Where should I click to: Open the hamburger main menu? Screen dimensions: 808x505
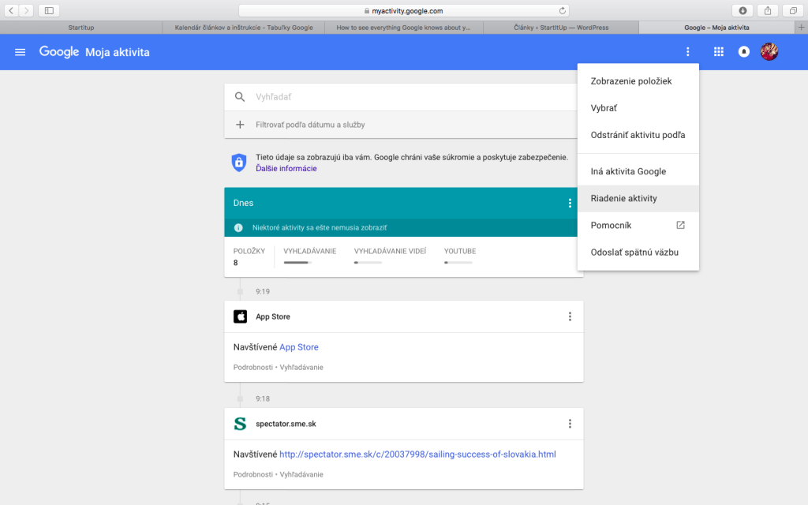20,52
